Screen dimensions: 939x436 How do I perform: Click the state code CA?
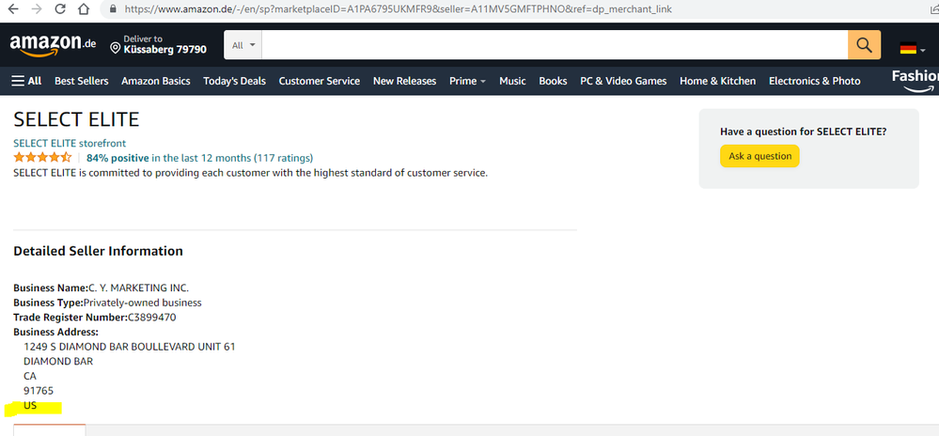point(30,376)
